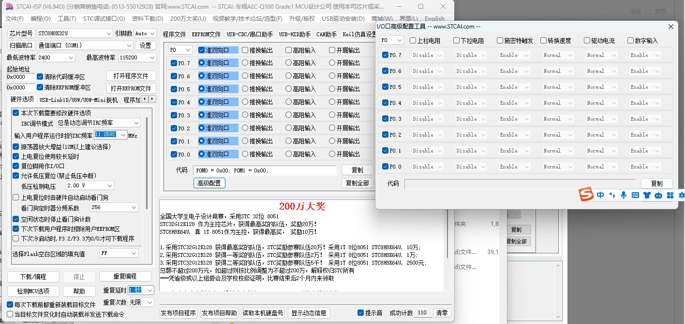
Task: Click the 起始地址 0x0000 field for program code
Action: pyautogui.click(x=21, y=77)
